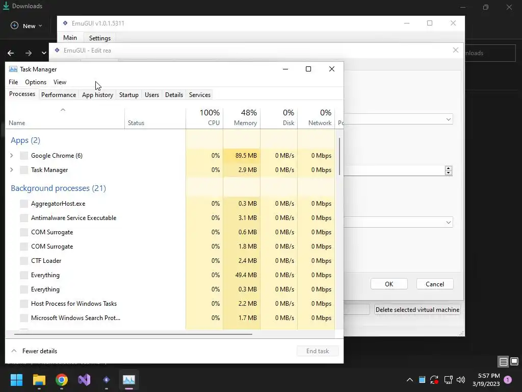
Task: Show hidden system tray icons
Action: [410, 380]
